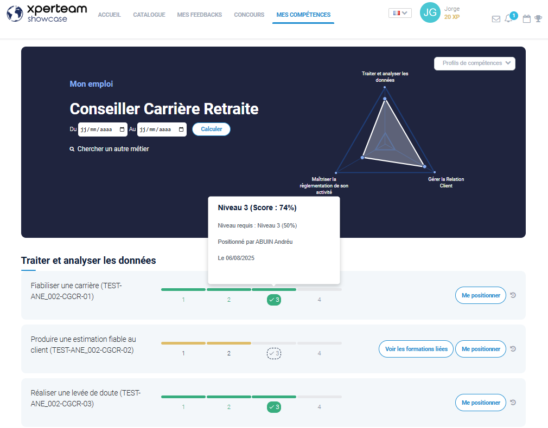Click the JG user avatar
The image size is (548, 428).
pyautogui.click(x=430, y=12)
